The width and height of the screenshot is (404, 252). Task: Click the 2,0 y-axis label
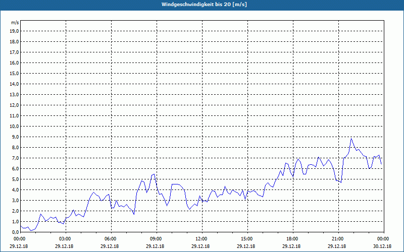point(15,211)
